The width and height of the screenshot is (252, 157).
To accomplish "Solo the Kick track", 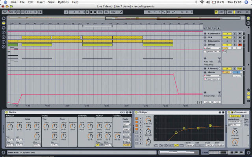I will coord(235,37).
